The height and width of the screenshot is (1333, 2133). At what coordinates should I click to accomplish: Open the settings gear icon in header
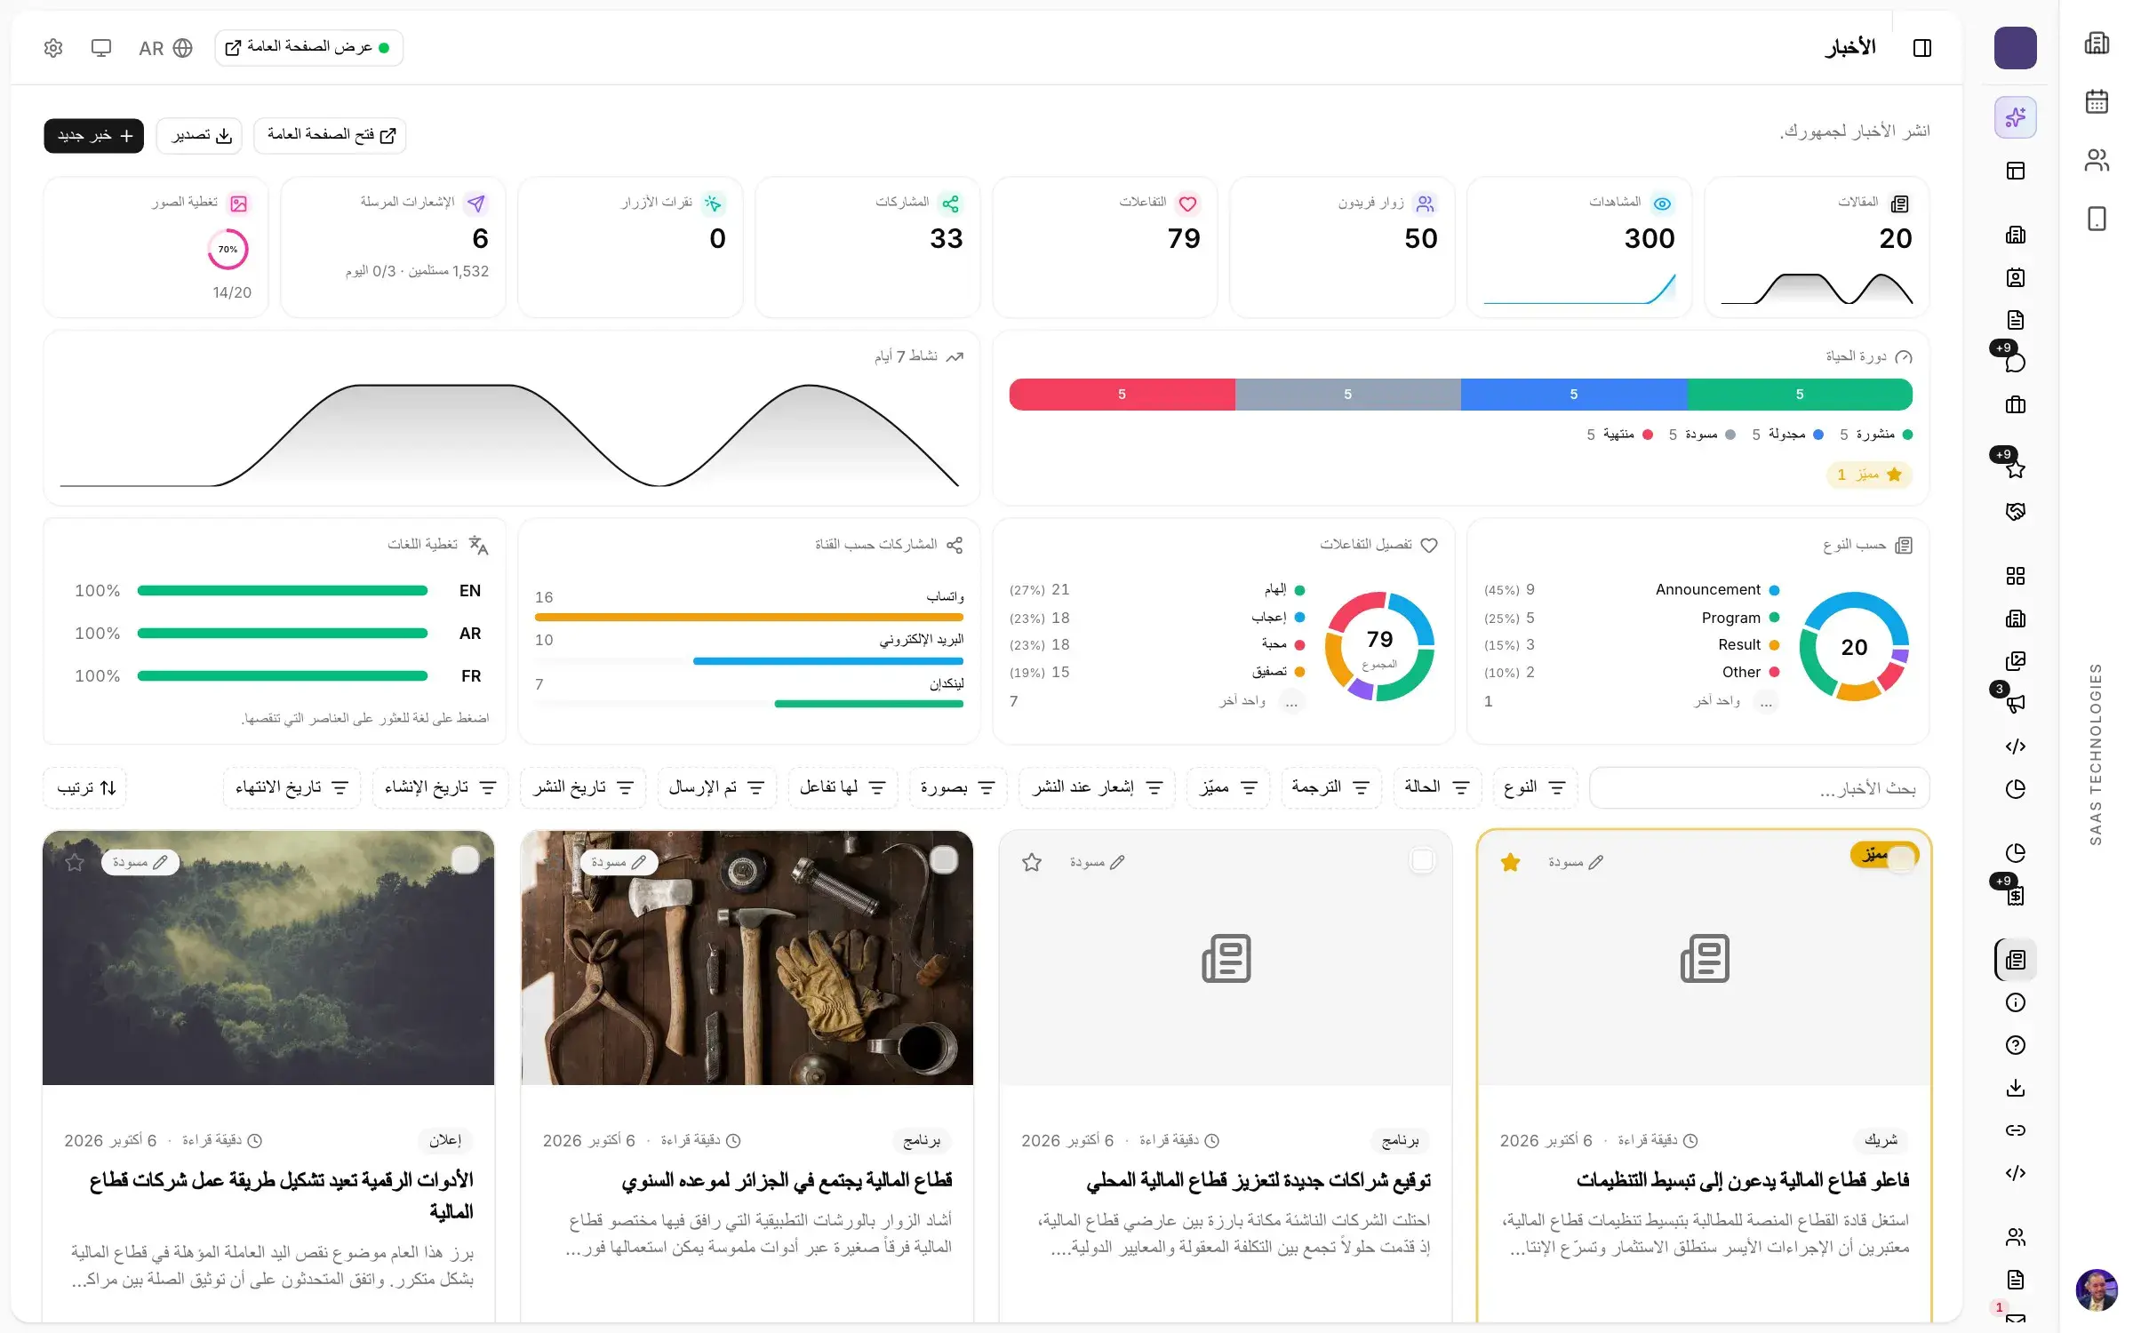click(53, 48)
